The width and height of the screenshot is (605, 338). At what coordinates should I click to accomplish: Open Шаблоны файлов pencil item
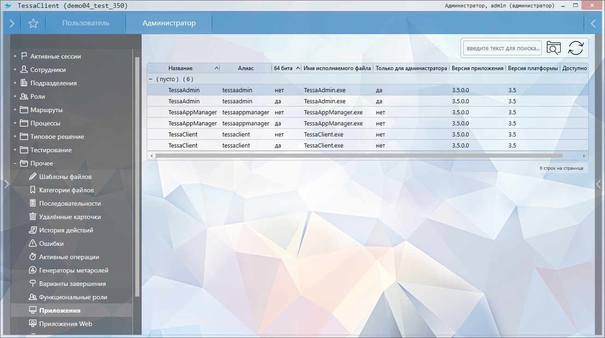(65, 177)
